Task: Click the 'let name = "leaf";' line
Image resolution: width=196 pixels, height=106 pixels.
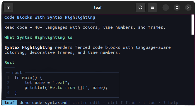Action: [47, 83]
